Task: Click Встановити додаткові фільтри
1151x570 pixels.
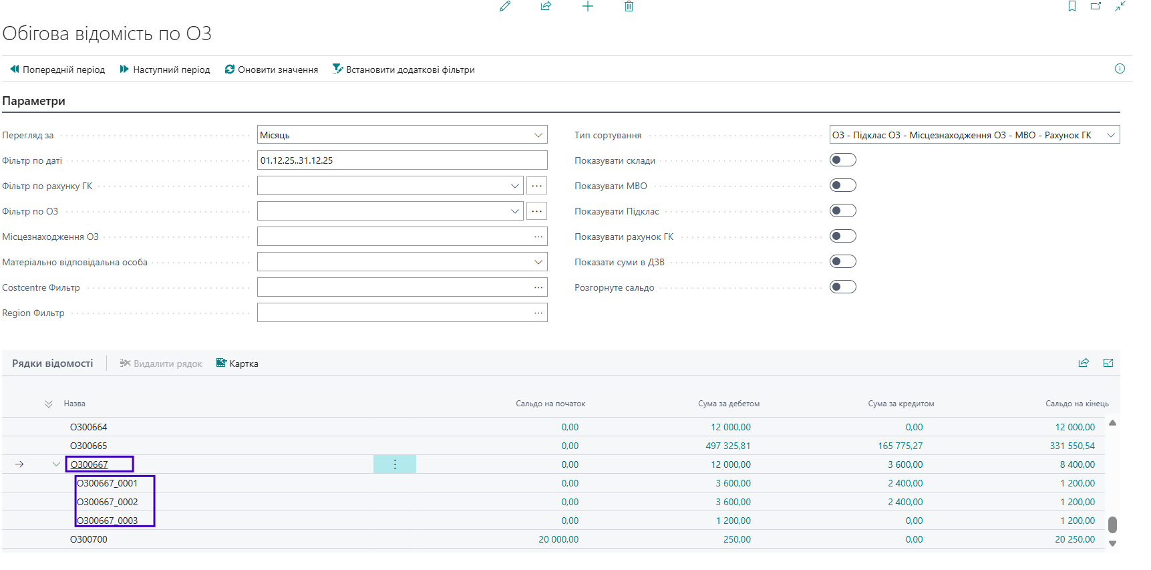Action: click(403, 69)
